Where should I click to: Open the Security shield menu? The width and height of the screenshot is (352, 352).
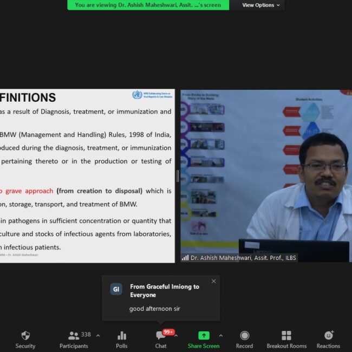[x=25, y=340]
